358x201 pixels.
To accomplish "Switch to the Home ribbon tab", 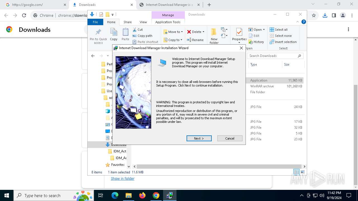I will 111,22.
